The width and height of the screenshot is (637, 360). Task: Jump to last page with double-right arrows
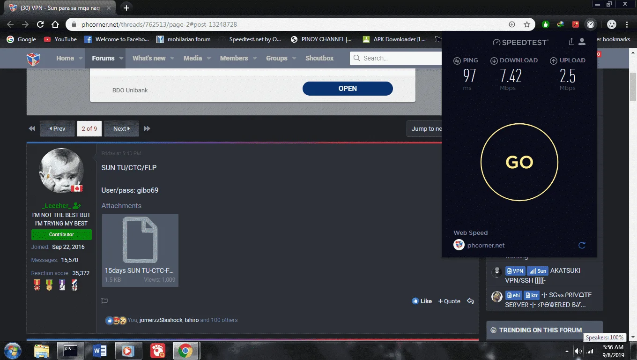(147, 128)
